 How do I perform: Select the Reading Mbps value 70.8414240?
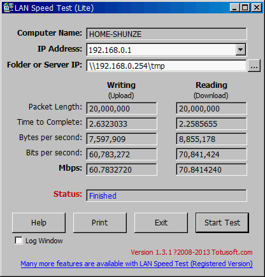point(211,169)
